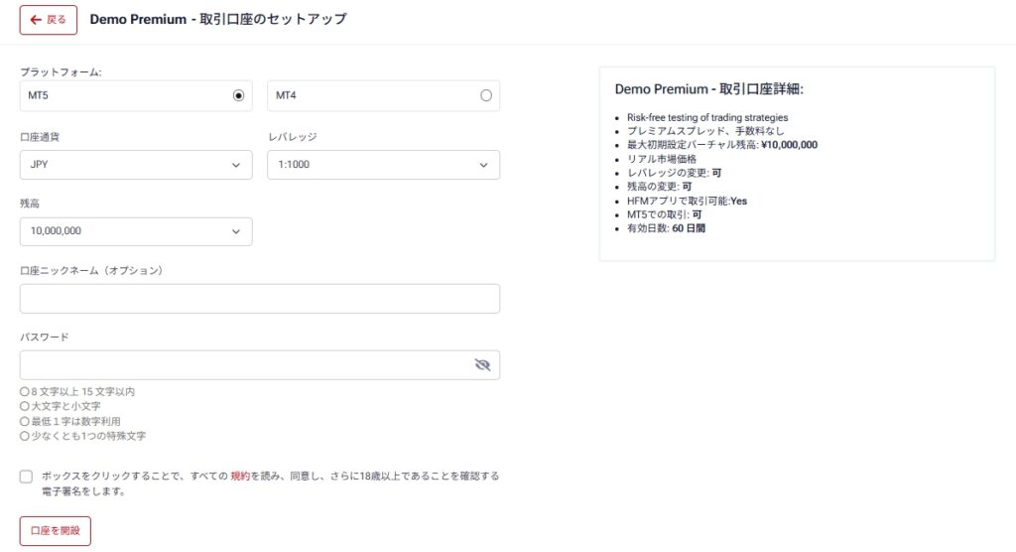1016x552 pixels.
Task: Toggle password visibility with the eye icon
Action: pyautogui.click(x=482, y=365)
